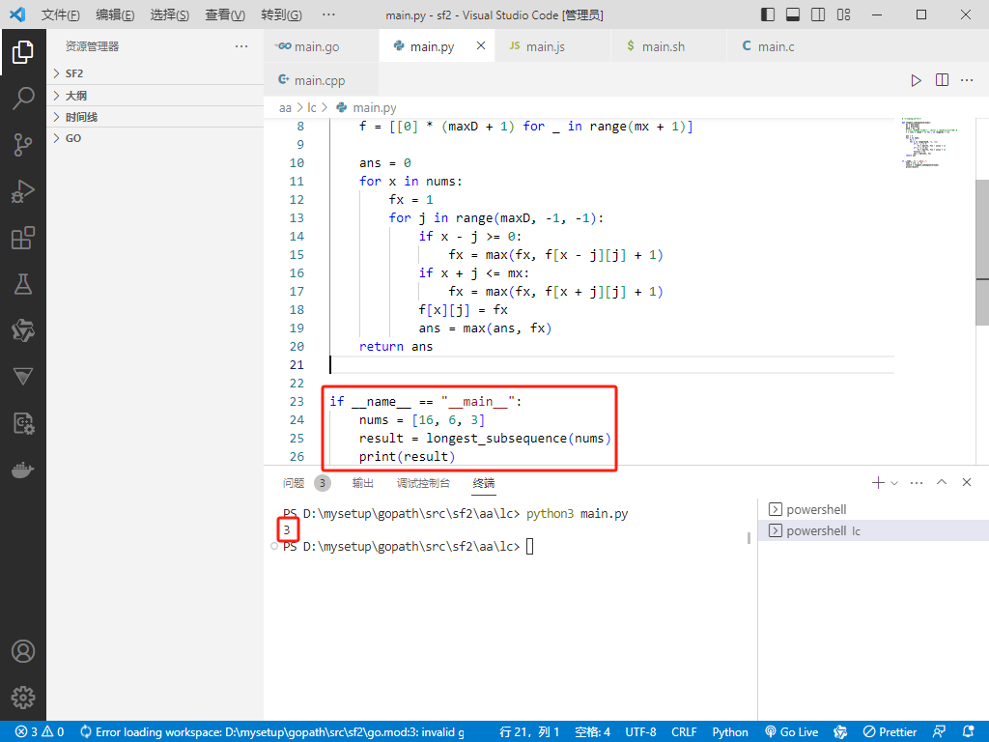Viewport: 989px width, 742px height.
Task: Click the Prettier status bar item
Action: (x=890, y=732)
